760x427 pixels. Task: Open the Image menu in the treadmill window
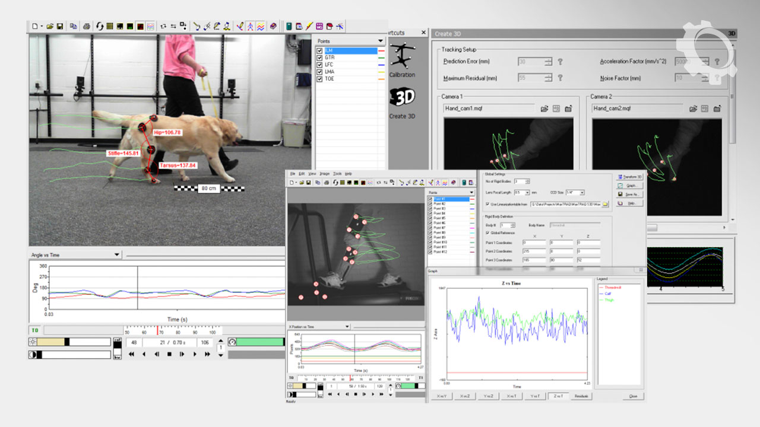pyautogui.click(x=324, y=173)
